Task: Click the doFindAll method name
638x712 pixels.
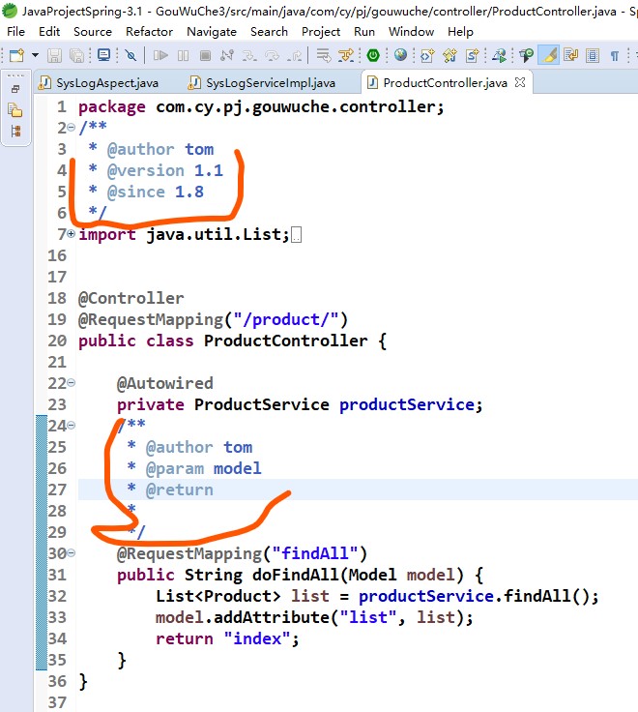Action: click(x=296, y=575)
